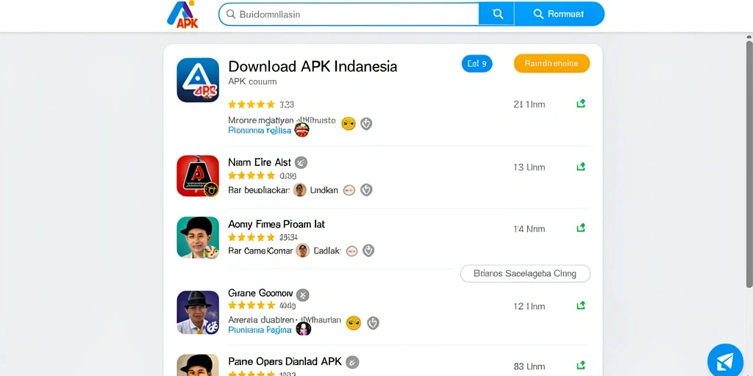Click the avatar beside Lndkan

[300, 190]
